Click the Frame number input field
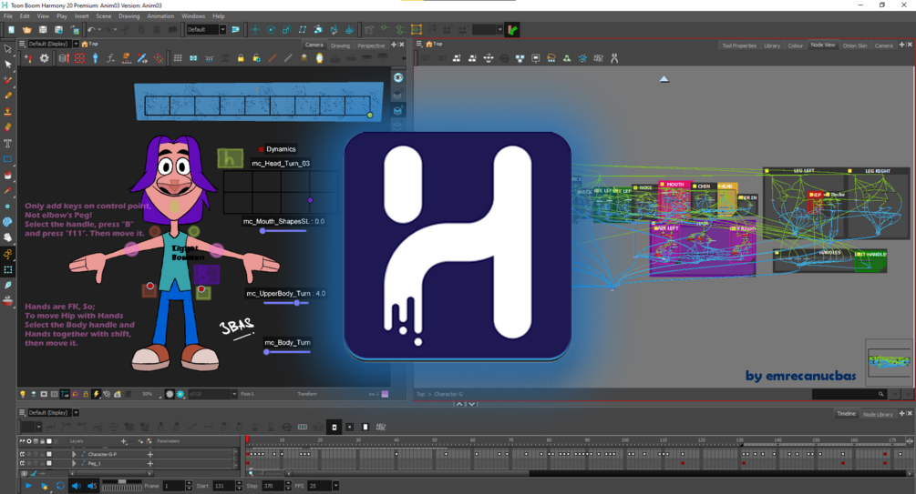The width and height of the screenshot is (916, 494). [173, 486]
